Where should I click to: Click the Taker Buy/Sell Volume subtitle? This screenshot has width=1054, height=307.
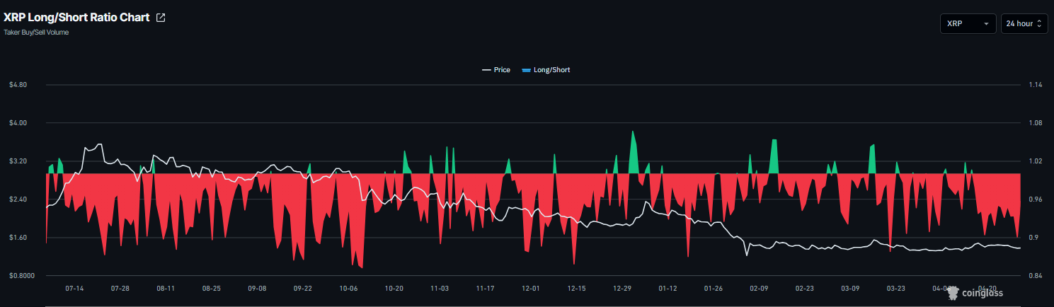coord(36,33)
